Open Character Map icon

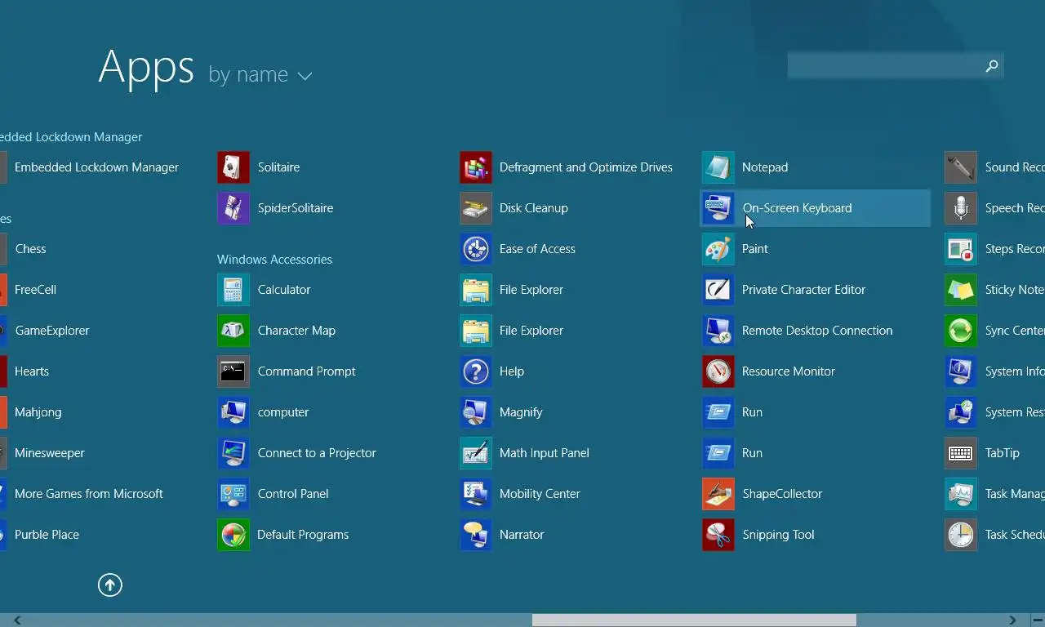[x=233, y=331]
